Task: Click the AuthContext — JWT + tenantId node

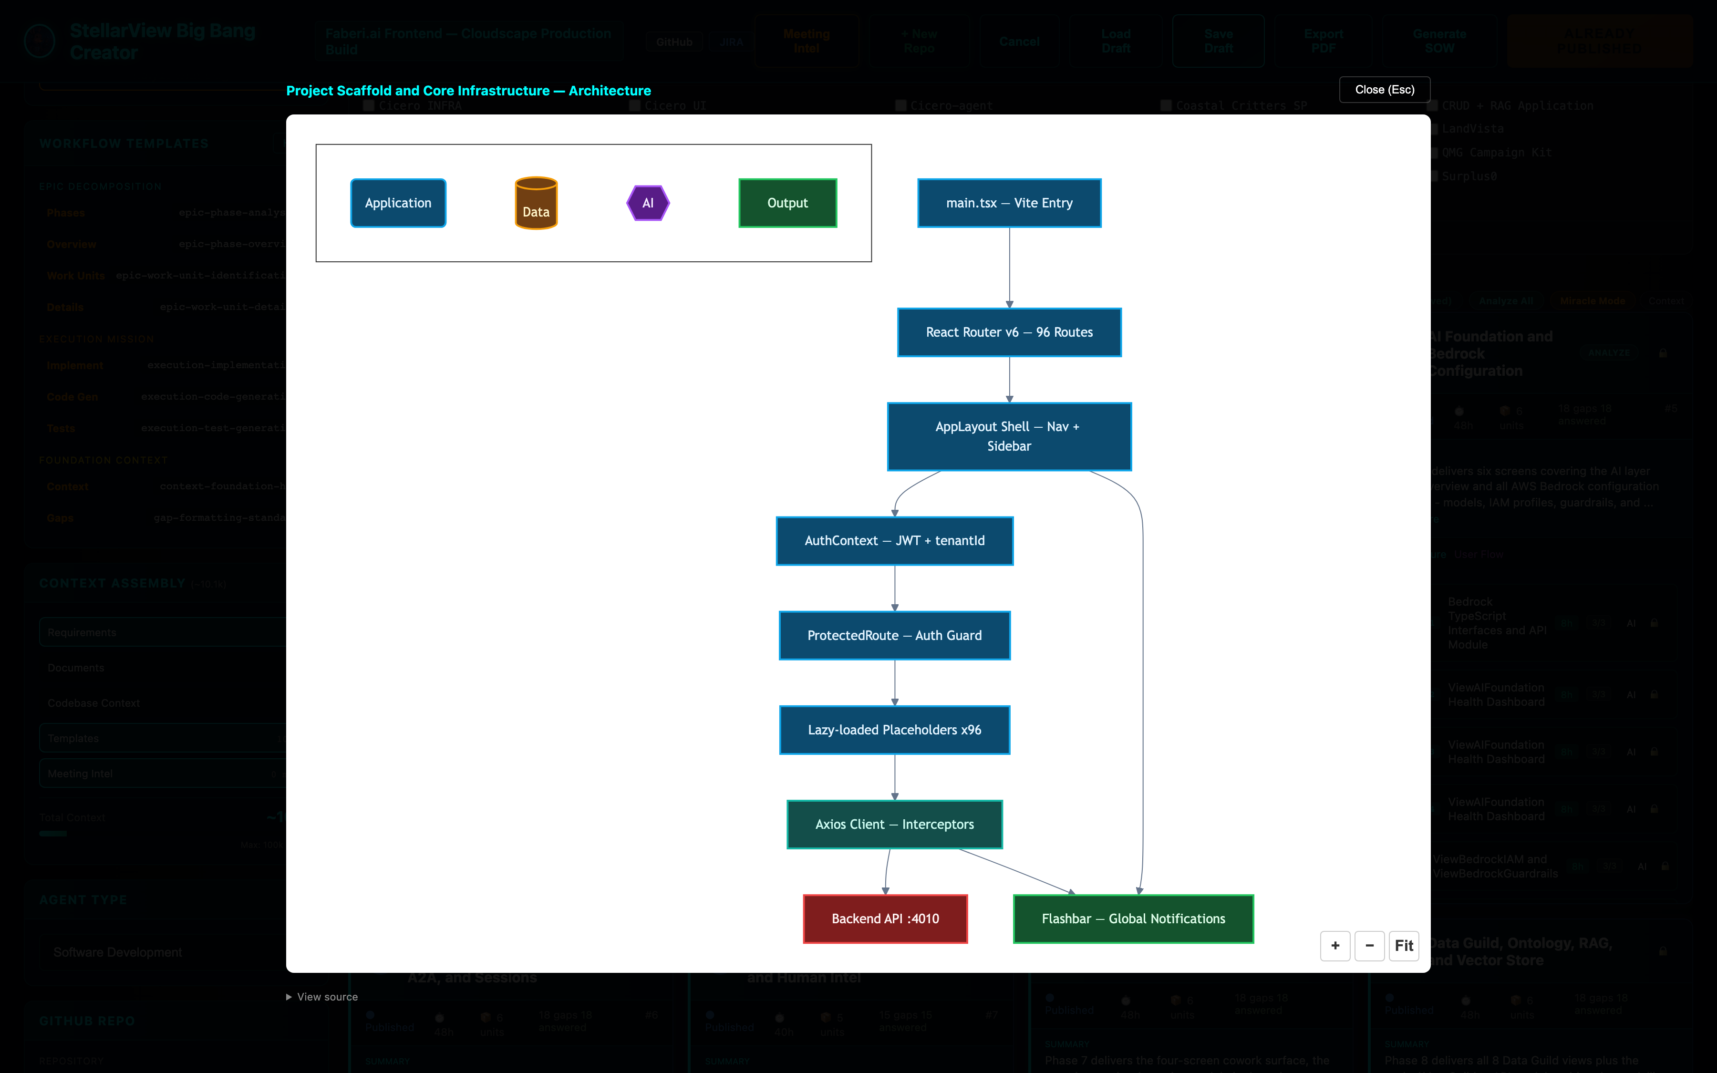Action: click(895, 541)
